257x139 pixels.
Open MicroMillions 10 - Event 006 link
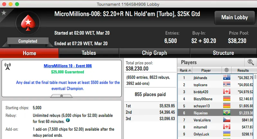click(x=68, y=66)
